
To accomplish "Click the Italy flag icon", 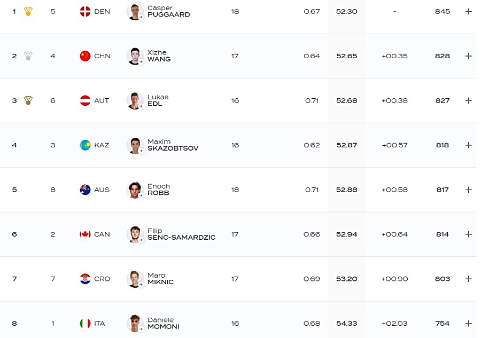I will point(85,323).
